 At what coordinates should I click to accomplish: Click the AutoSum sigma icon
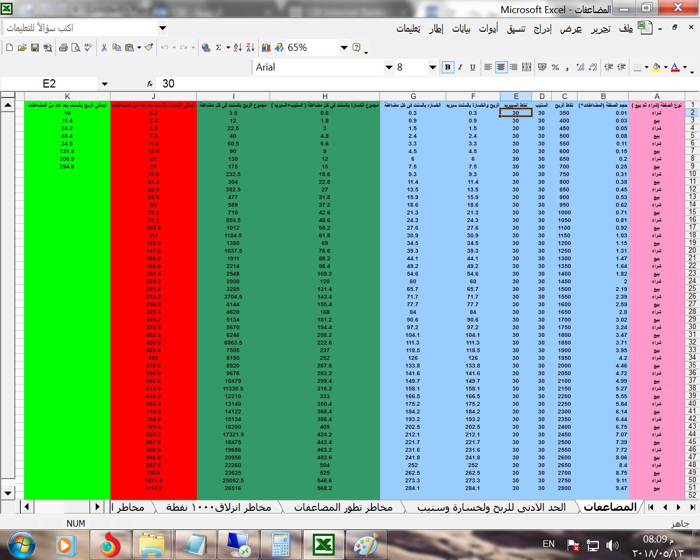click(x=218, y=48)
